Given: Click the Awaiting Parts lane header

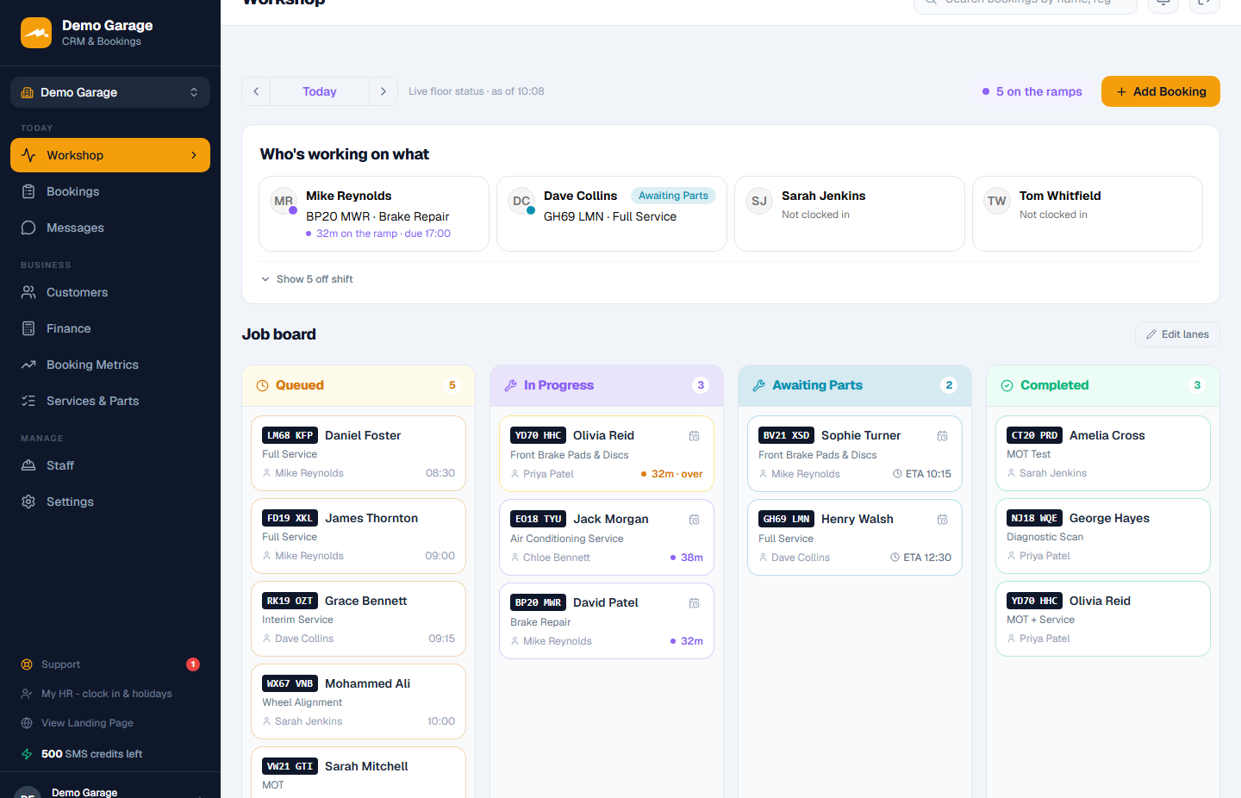Looking at the screenshot, I should [x=855, y=385].
